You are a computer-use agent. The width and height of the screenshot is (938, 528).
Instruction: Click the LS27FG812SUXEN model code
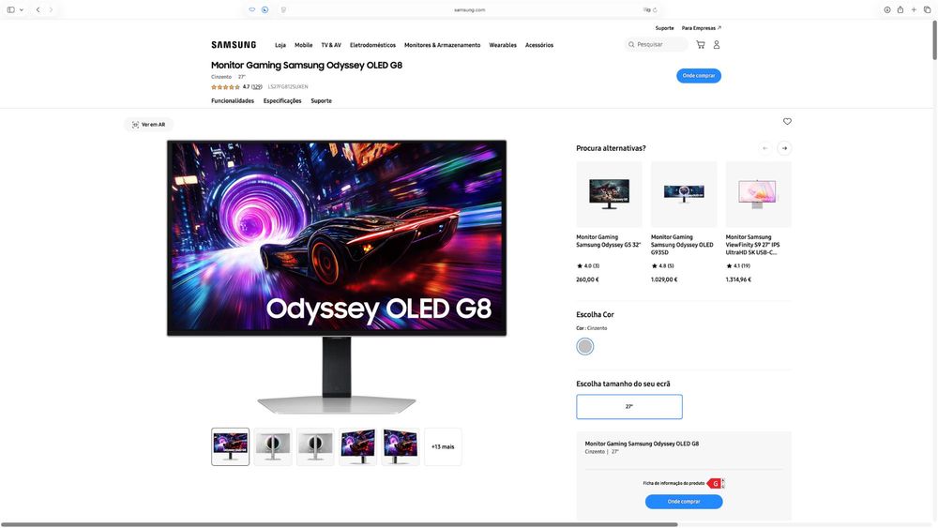point(288,86)
